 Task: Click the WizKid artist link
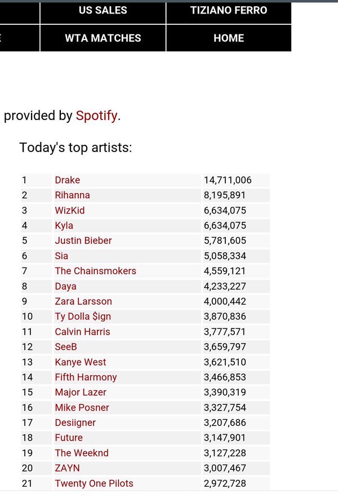tap(69, 211)
